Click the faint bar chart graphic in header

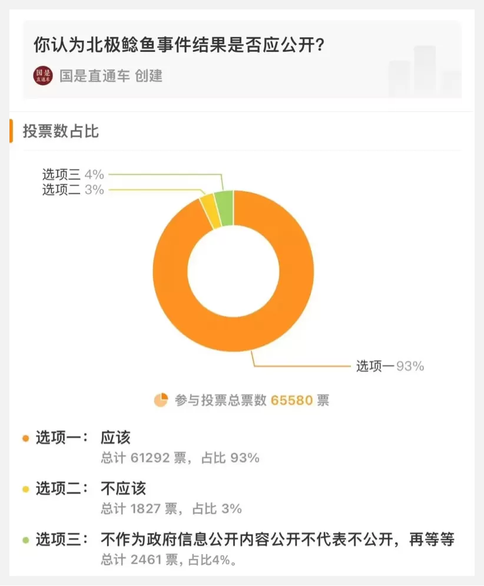tap(425, 71)
